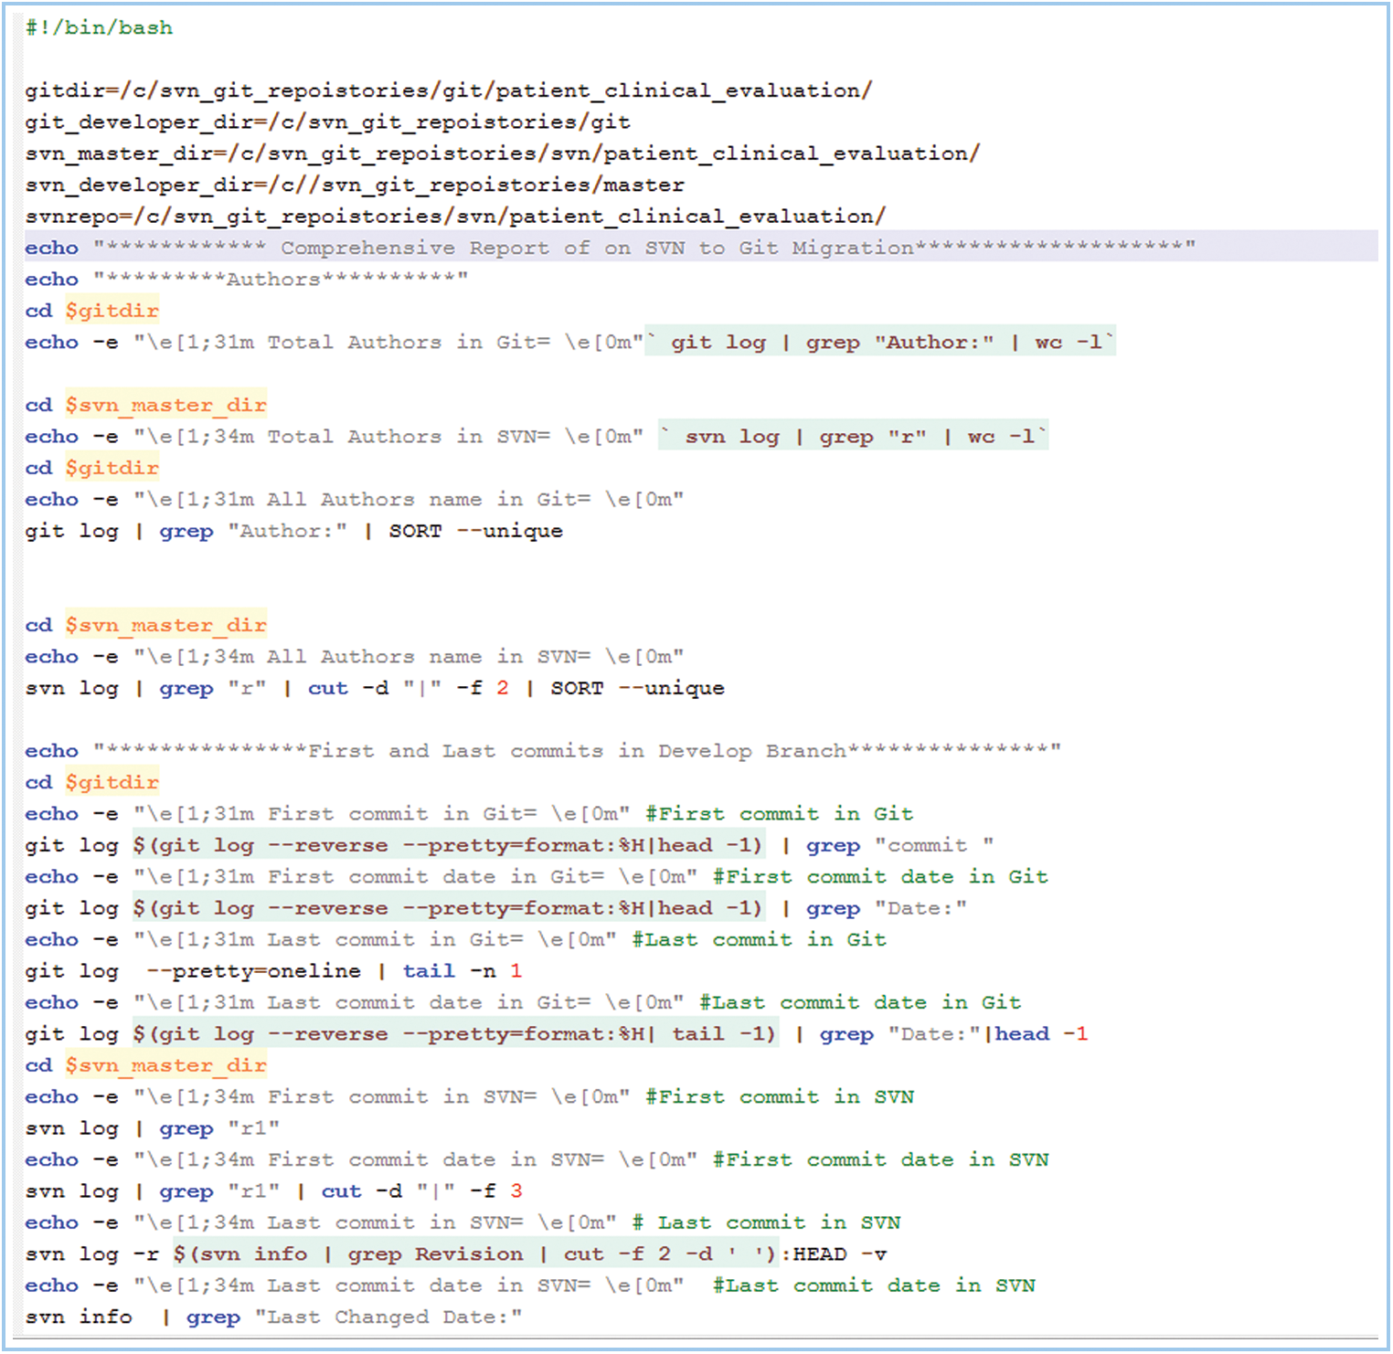Viewport: 1393px width, 1354px height.
Task: Click the '#First commit in SVN' comment
Action: click(779, 1097)
